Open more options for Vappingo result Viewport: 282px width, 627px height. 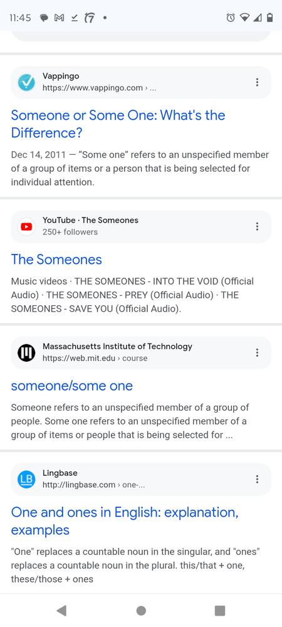(x=257, y=82)
